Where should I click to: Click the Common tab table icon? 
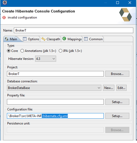pyautogui.click(x=86, y=39)
